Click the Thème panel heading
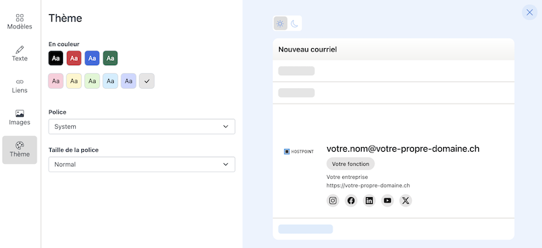Image resolution: width=542 pixels, height=248 pixels. (x=65, y=18)
